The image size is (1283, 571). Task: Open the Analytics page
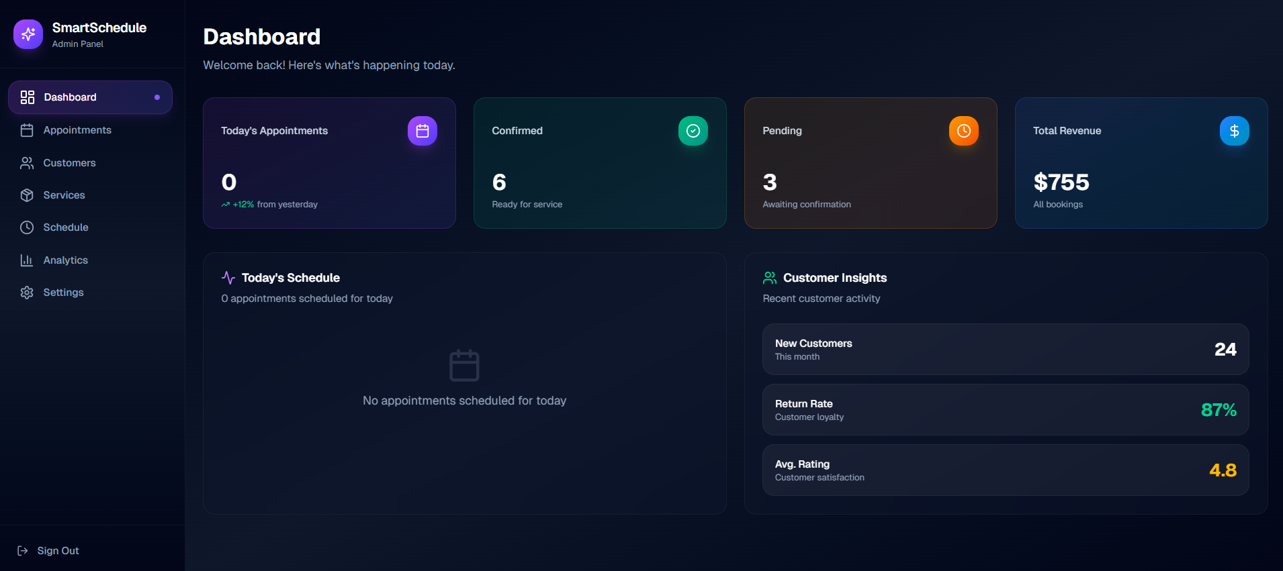(x=65, y=260)
